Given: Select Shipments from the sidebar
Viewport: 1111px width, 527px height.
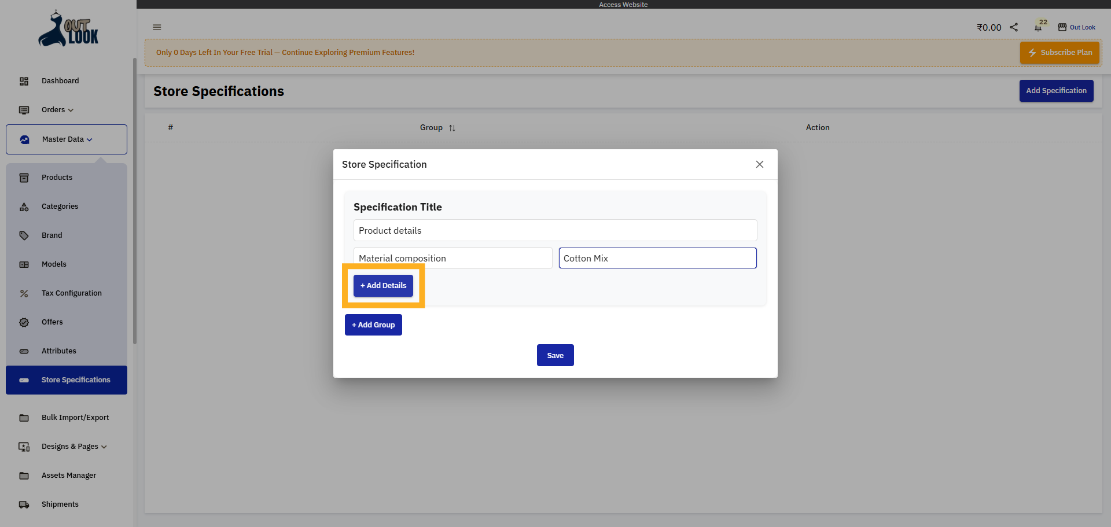Looking at the screenshot, I should pos(60,504).
